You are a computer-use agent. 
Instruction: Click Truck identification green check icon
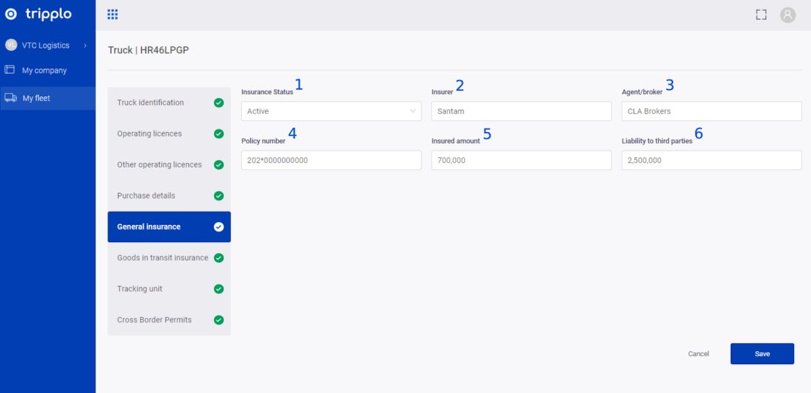point(218,103)
